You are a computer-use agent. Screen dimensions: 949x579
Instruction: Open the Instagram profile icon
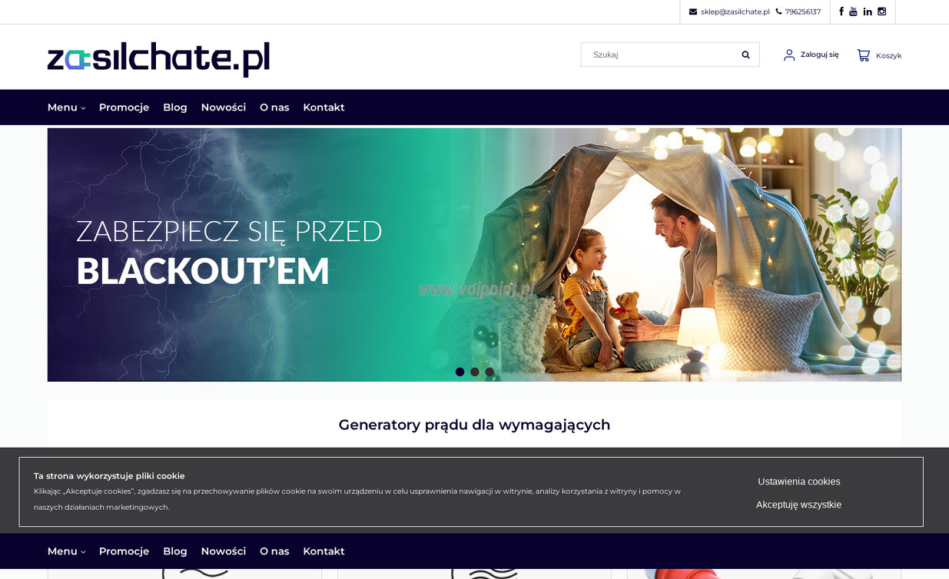point(882,12)
